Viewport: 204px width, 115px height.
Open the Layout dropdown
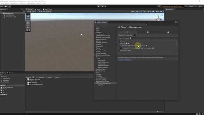(200, 6)
